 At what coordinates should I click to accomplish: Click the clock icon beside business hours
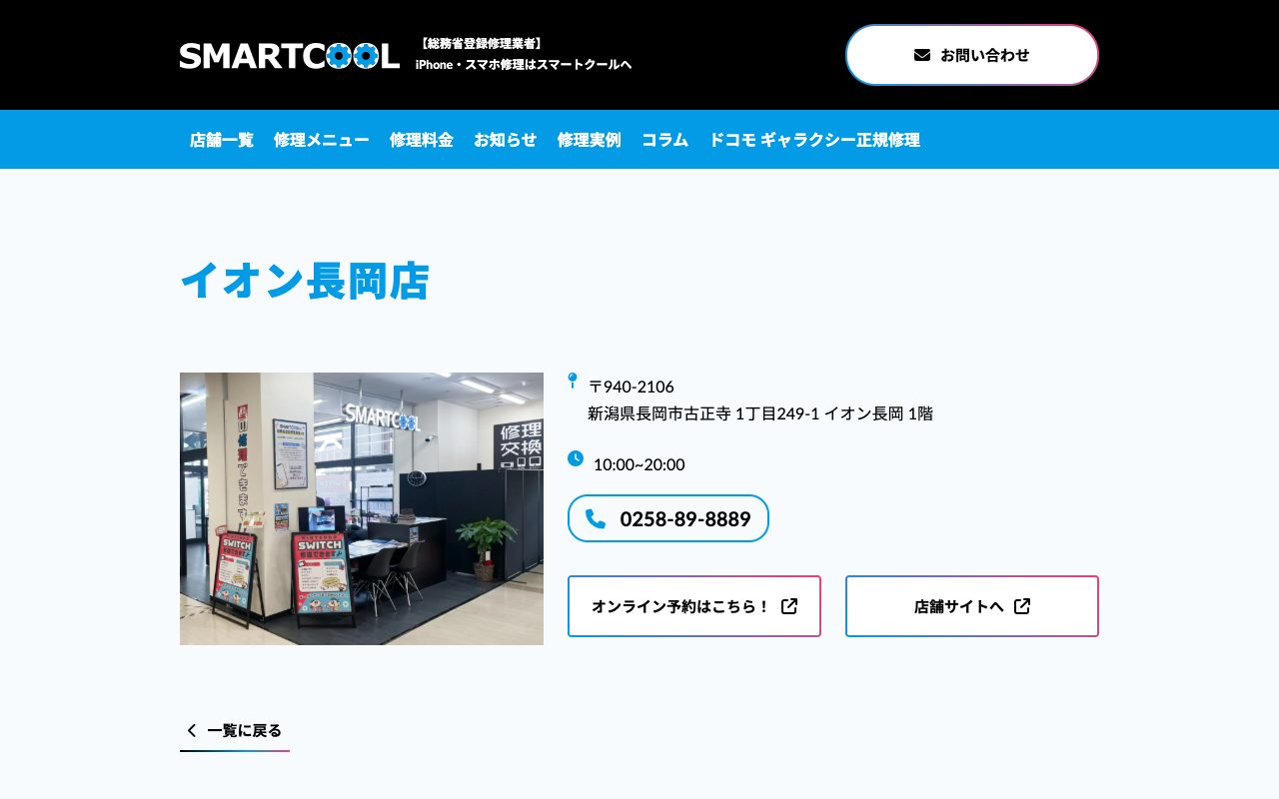576,458
